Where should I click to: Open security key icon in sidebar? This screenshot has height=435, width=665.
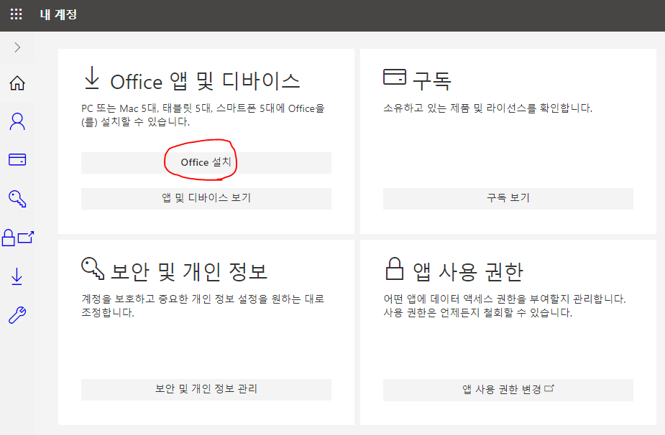point(17,199)
